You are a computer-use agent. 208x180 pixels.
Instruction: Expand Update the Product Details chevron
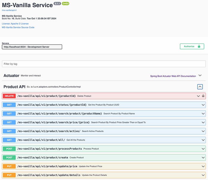203,175
